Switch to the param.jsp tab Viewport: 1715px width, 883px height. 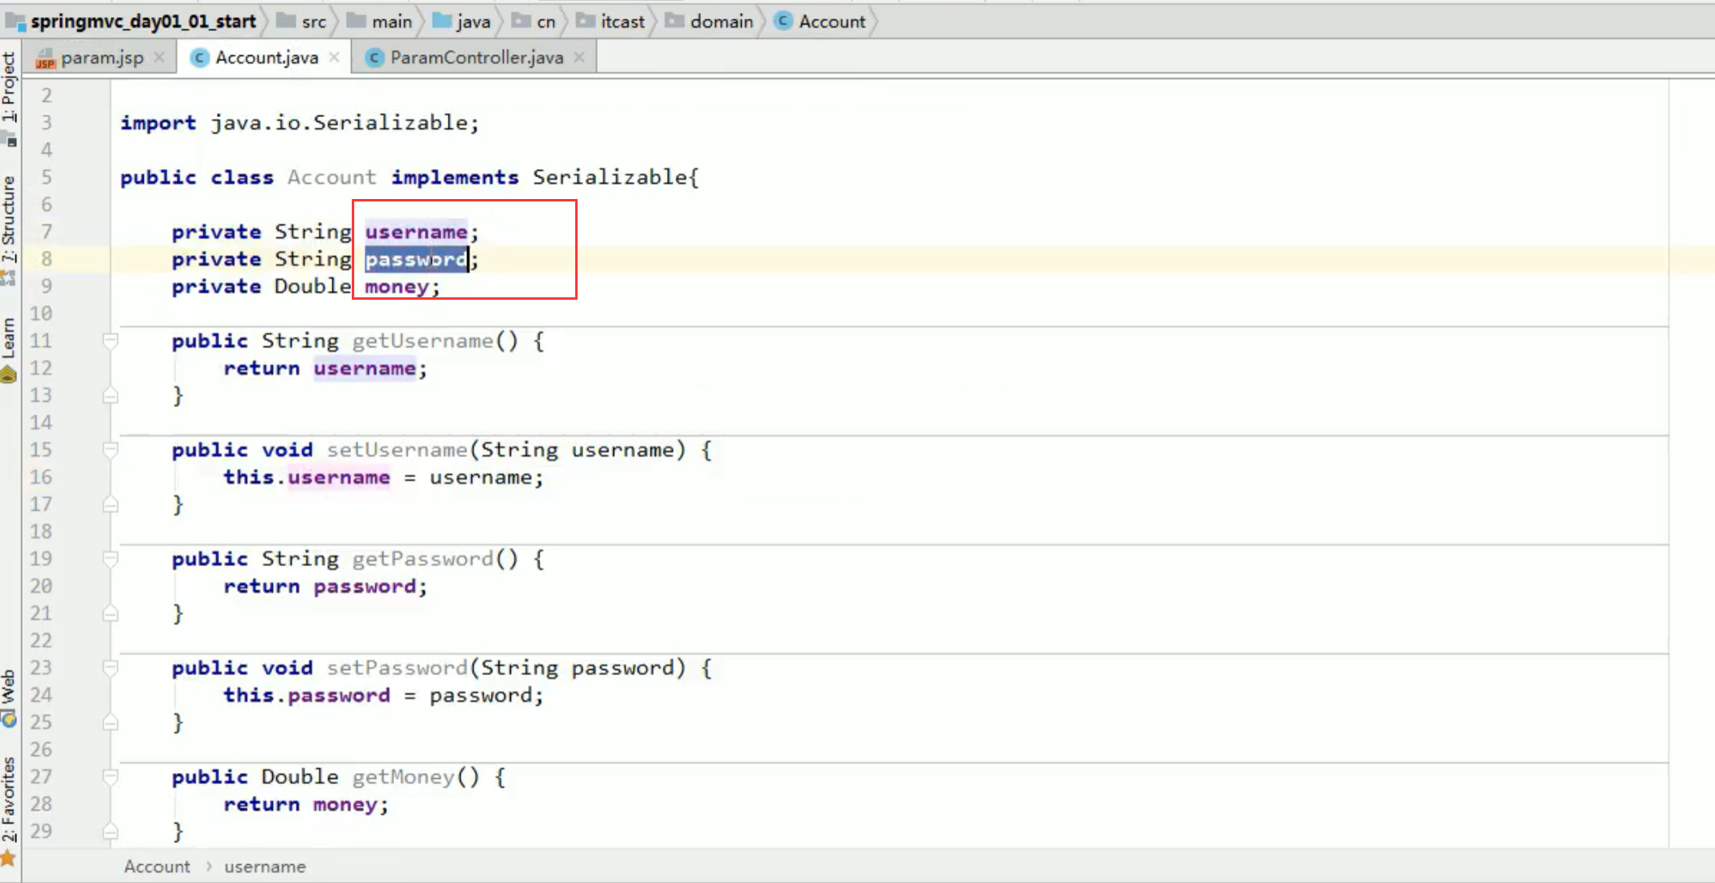point(101,58)
